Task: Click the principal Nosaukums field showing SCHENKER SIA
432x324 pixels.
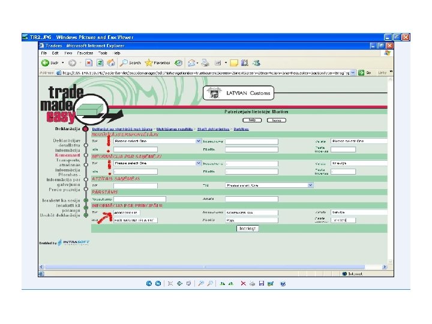Action: click(251, 212)
